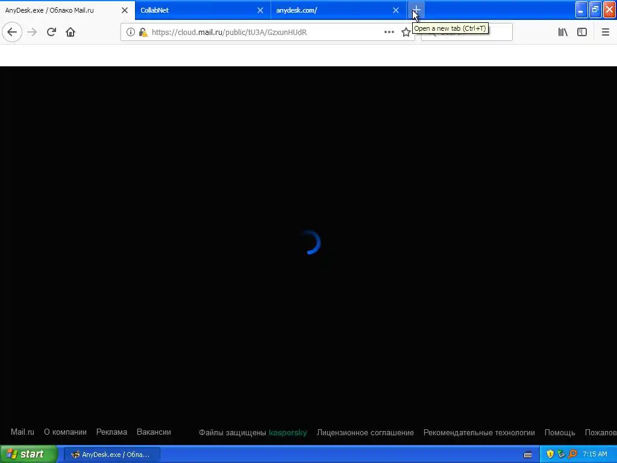Click the lock with warning icon
617x463 pixels.
coord(143,33)
